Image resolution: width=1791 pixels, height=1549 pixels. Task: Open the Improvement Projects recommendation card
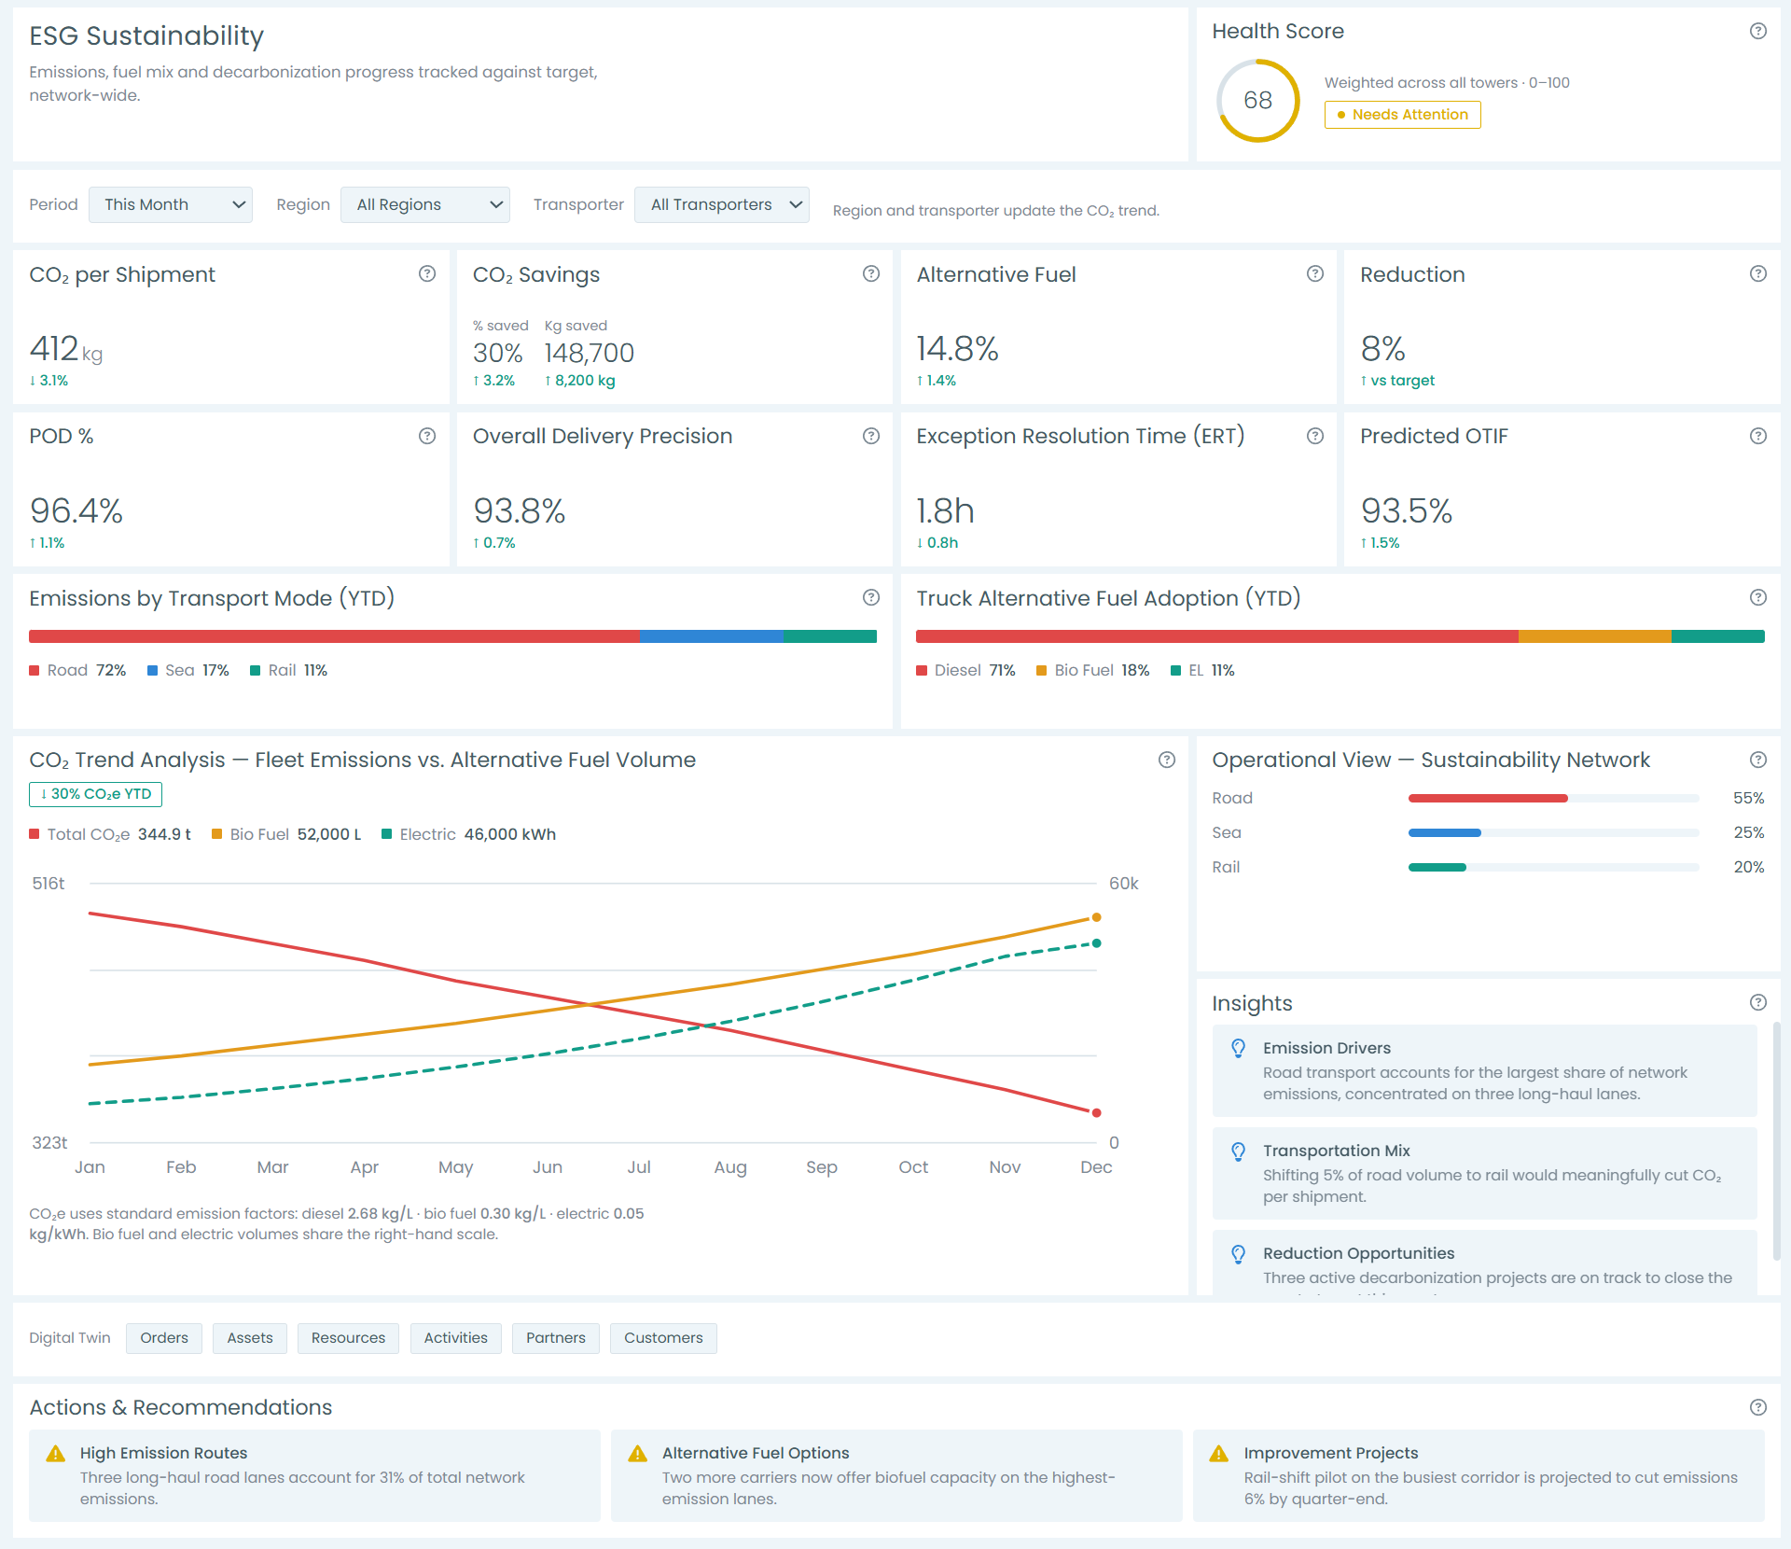1479,1475
